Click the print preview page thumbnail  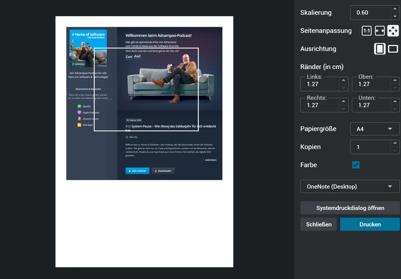pos(144,142)
